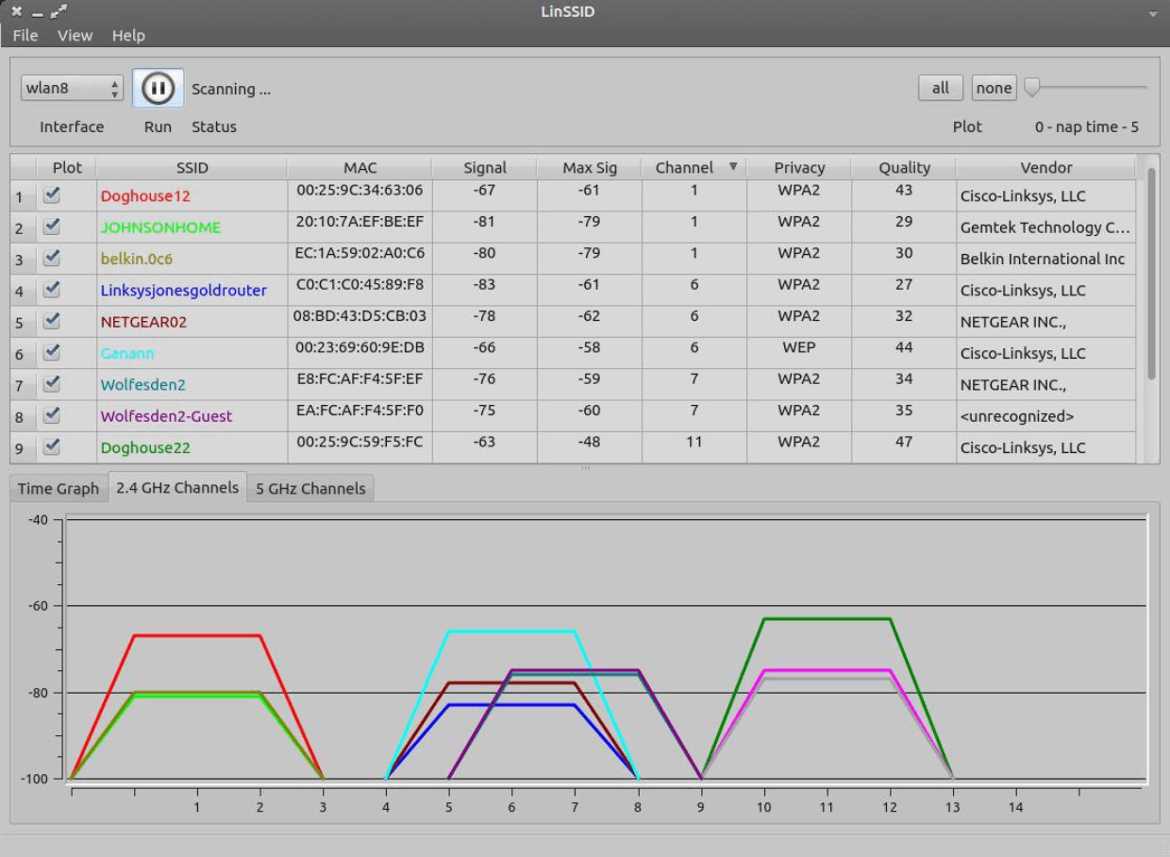Switch to the Time Graph tab
Viewport: 1170px width, 857px height.
click(58, 488)
